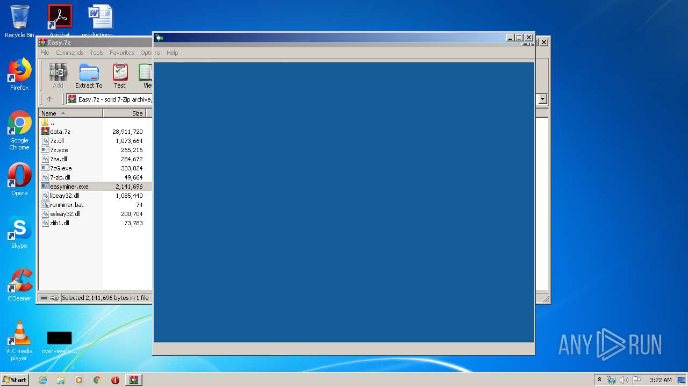The height and width of the screenshot is (387, 688).
Task: Sort file list by Size column
Action: 125,113
